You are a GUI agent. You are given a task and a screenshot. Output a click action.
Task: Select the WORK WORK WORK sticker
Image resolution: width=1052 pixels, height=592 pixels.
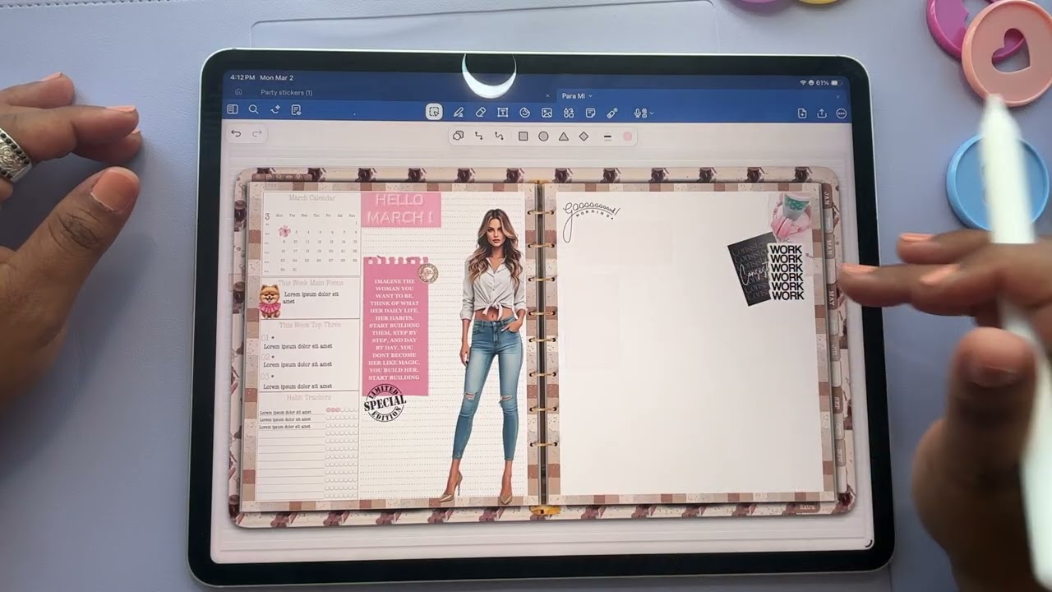click(787, 272)
